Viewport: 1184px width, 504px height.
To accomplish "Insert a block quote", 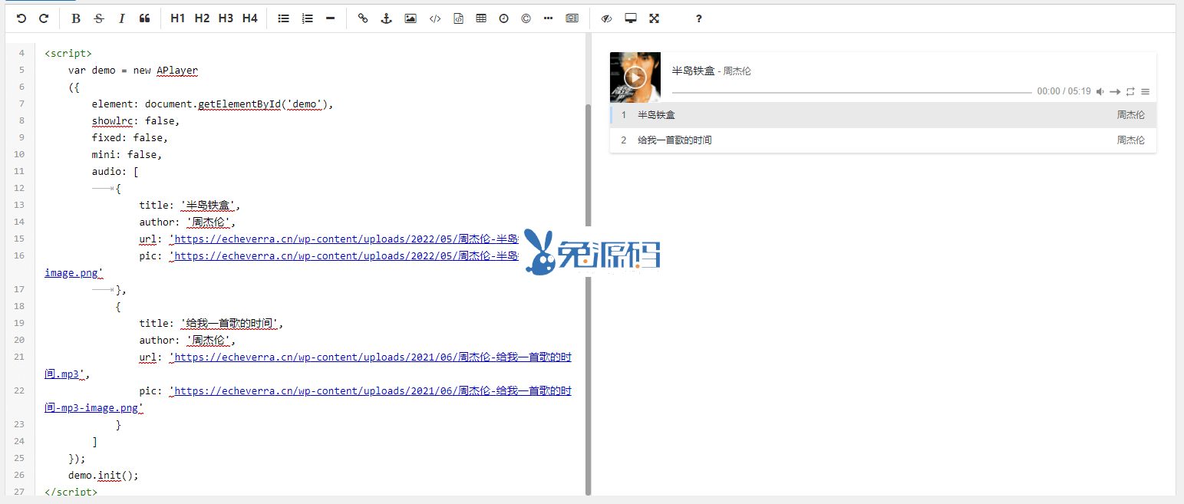I will pyautogui.click(x=144, y=18).
